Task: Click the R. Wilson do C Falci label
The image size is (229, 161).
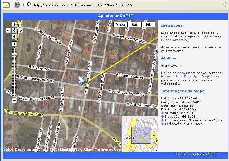Action: pos(48,36)
